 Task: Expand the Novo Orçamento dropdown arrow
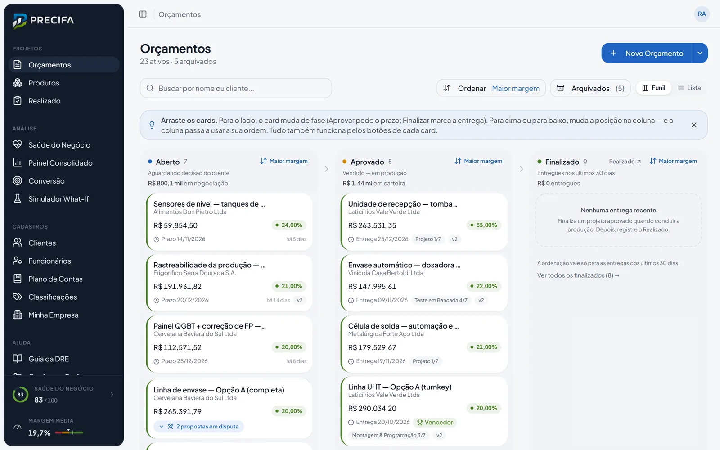click(x=700, y=53)
